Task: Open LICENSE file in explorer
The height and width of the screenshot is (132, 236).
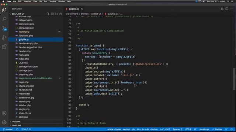Action: [23, 63]
